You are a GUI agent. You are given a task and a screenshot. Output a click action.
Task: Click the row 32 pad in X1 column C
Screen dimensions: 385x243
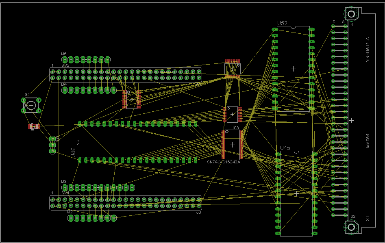pos(333,215)
